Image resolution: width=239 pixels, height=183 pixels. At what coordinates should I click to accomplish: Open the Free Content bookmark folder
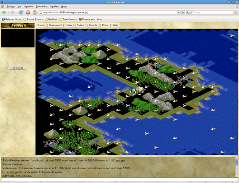[x=68, y=19]
